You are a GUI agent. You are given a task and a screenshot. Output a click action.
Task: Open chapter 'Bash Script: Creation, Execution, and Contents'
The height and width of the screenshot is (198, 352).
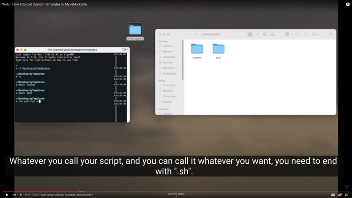point(67,195)
